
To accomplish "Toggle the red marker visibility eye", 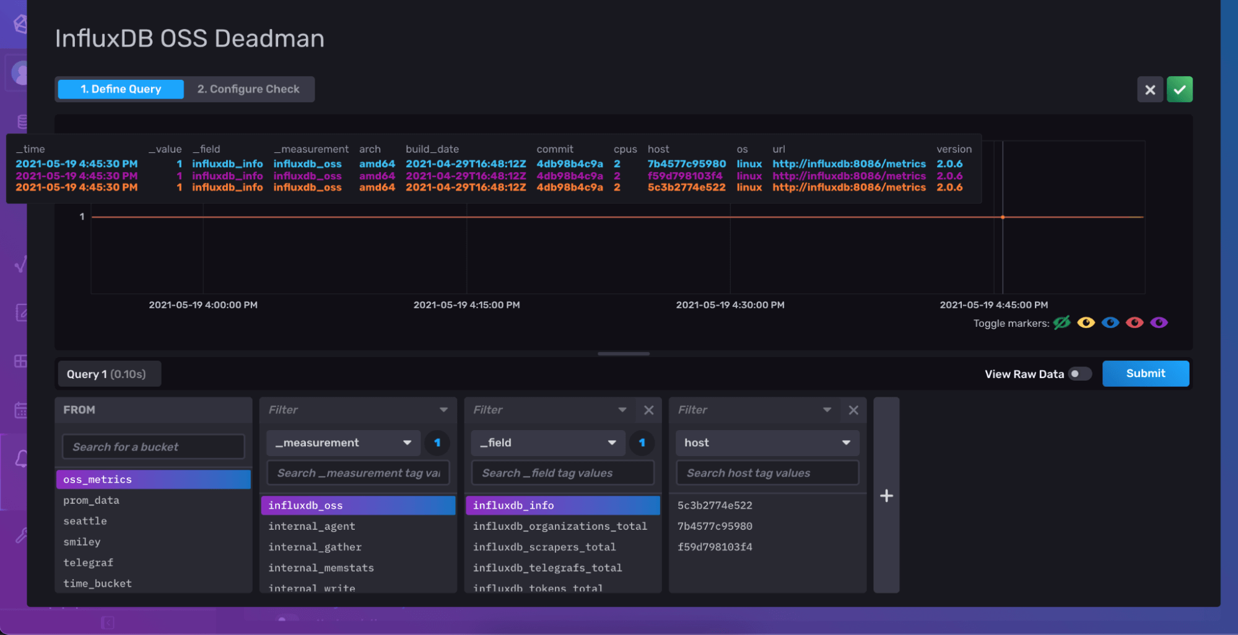I will point(1135,322).
